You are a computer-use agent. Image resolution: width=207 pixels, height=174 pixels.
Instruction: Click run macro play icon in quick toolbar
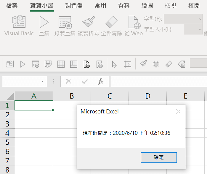tap(23, 64)
